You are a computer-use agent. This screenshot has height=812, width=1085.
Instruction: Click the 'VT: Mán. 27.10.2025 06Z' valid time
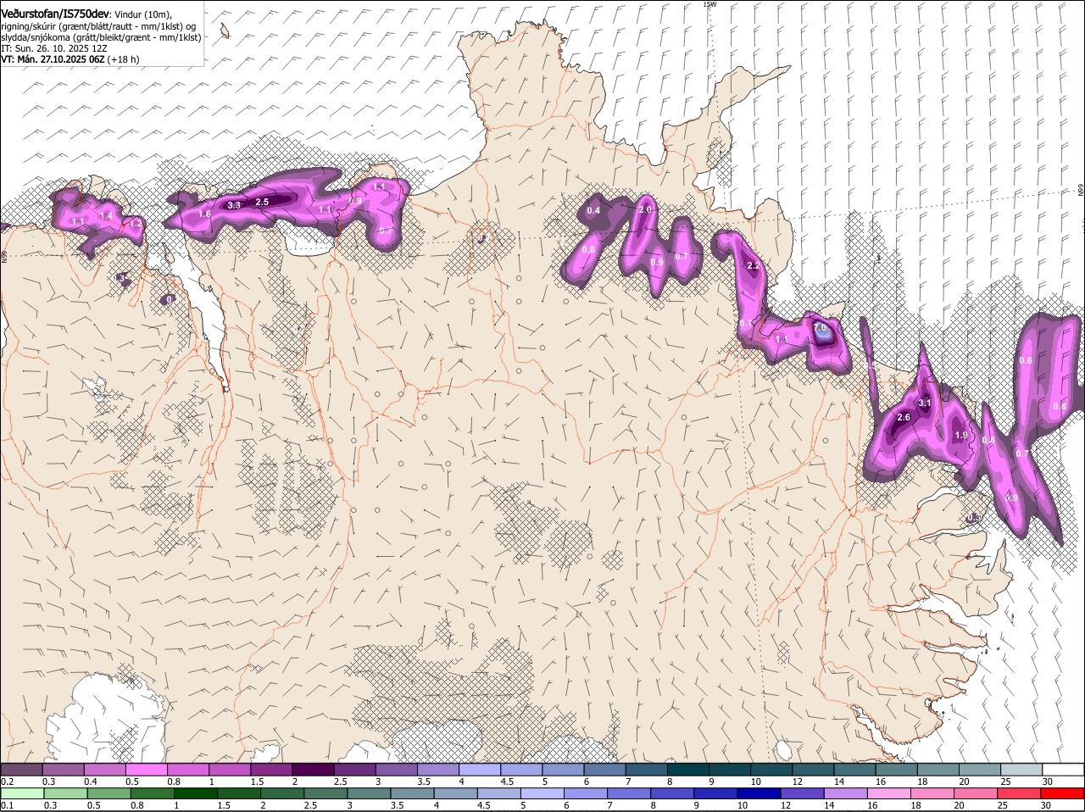click(53, 59)
